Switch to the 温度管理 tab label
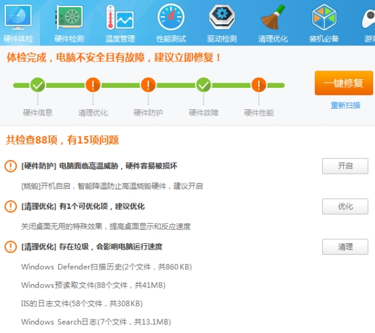Screen dimensions: 375x333 tap(120, 38)
